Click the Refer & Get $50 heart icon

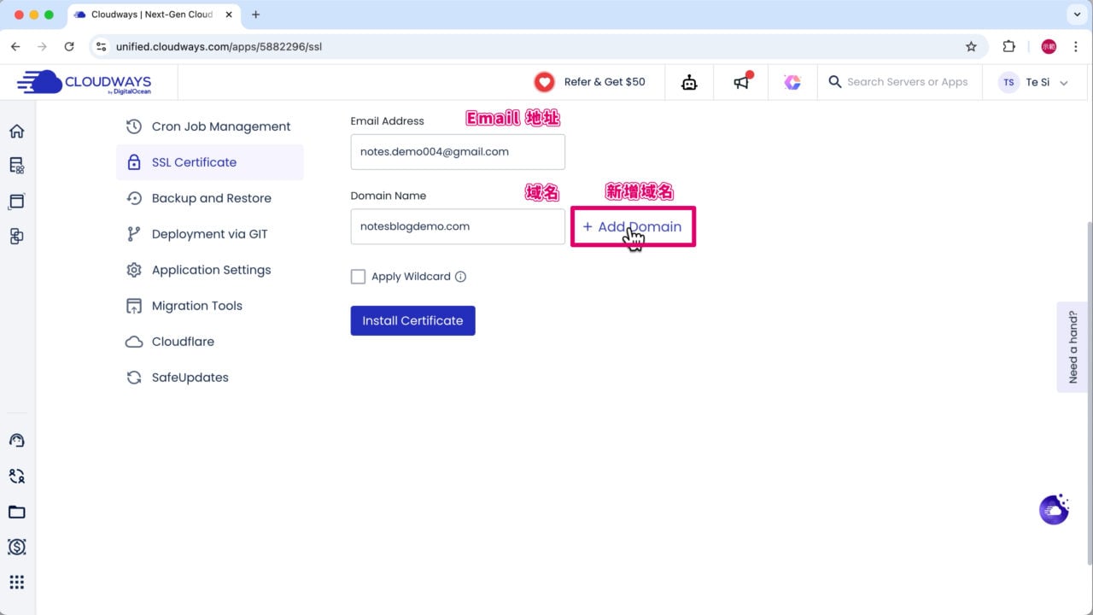pos(544,82)
